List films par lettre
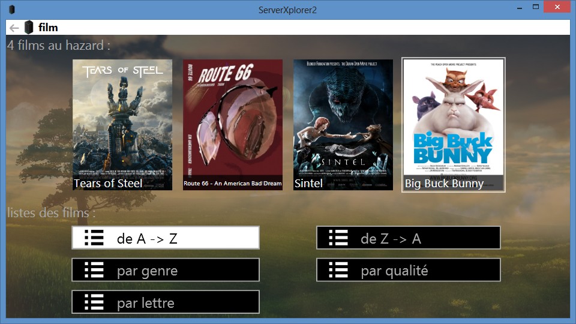 point(166,302)
